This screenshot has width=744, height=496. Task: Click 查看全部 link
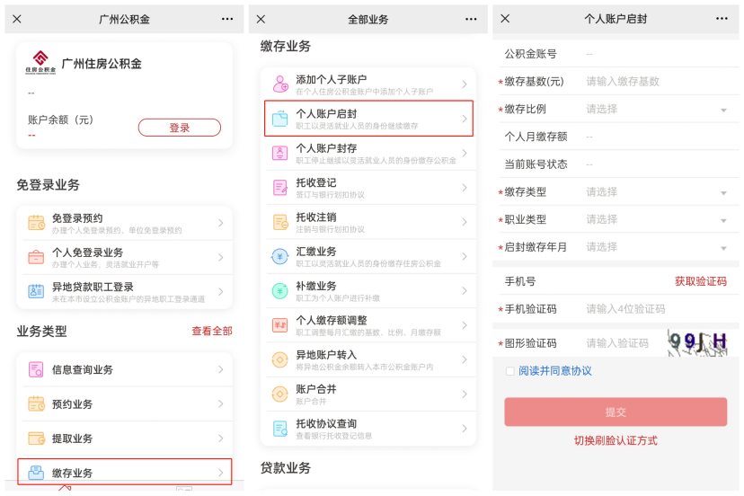coord(212,331)
